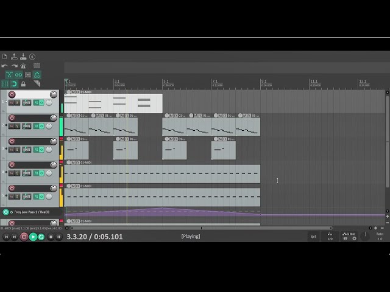The height and width of the screenshot is (292, 390).
Task: Toggle auto-crossfade icon in toolbar
Action: click(x=9, y=75)
